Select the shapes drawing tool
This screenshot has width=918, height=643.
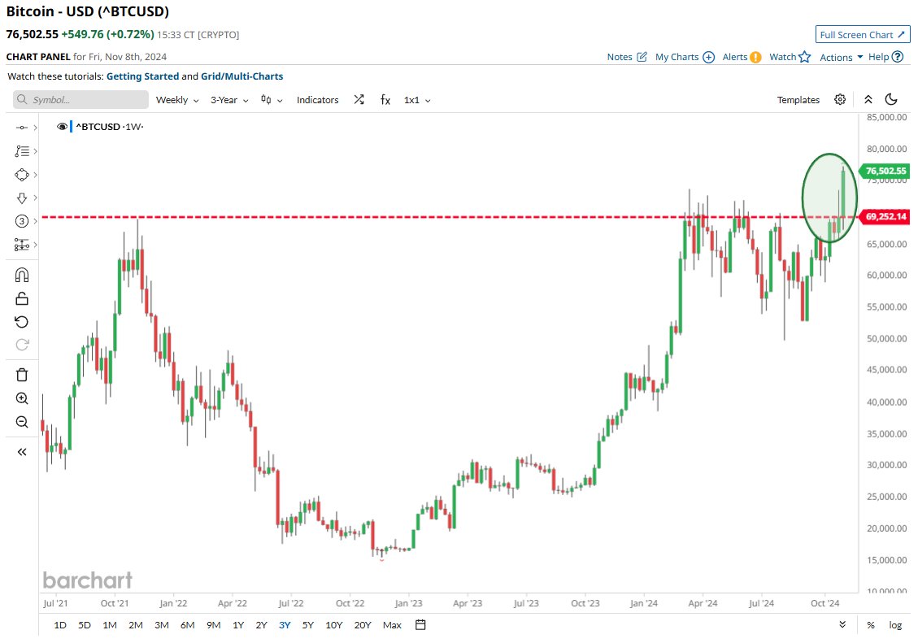[x=22, y=174]
